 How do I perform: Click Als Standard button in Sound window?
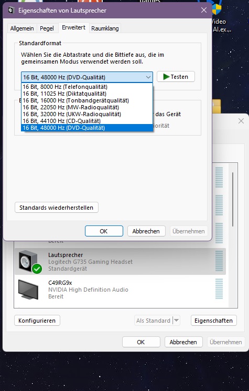click(x=153, y=321)
